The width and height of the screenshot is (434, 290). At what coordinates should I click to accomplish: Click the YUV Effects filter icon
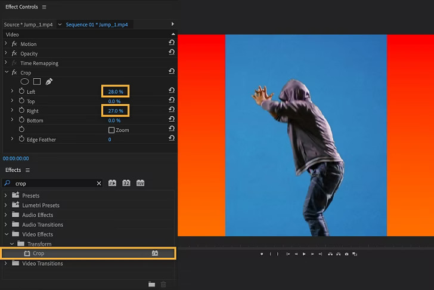[141, 183]
